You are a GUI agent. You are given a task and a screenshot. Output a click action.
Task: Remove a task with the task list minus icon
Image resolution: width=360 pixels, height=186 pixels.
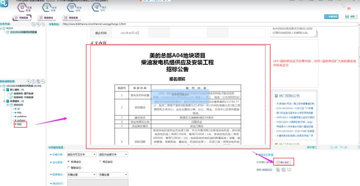click(x=42, y=24)
